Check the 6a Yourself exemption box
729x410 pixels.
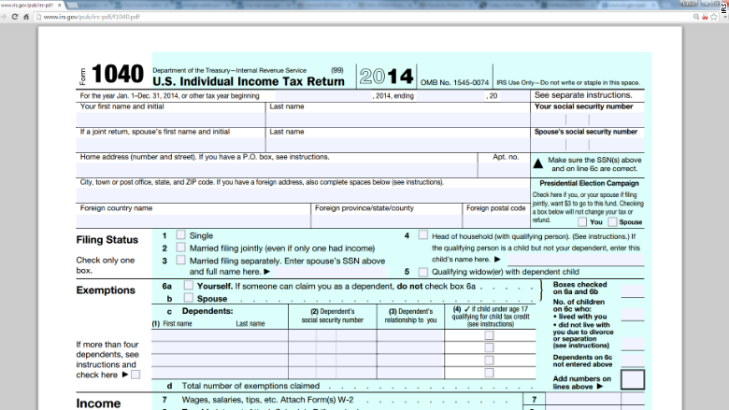tap(188, 285)
